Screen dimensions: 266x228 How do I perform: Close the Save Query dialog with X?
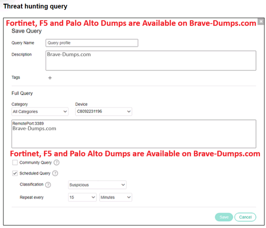261,22
